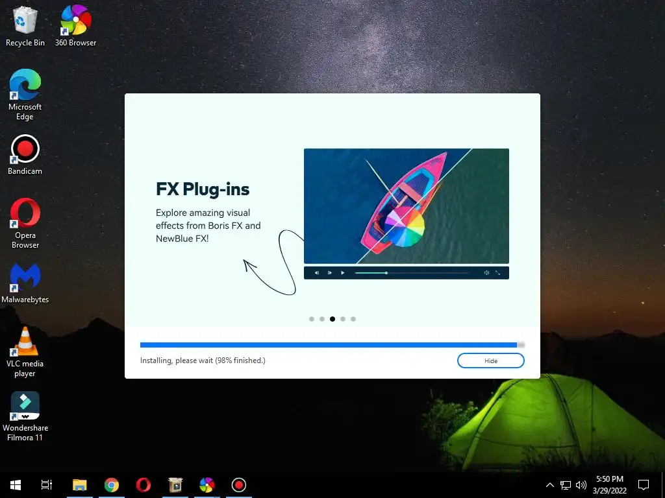Viewport: 665px width, 498px height.
Task: Open the Recycle Bin desktop icon
Action: 25,25
